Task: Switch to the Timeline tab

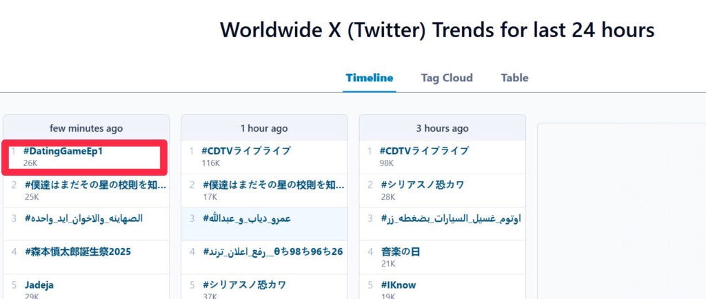Action: pyautogui.click(x=369, y=78)
